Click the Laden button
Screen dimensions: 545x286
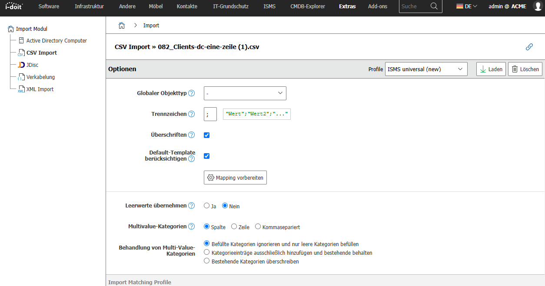coord(491,69)
